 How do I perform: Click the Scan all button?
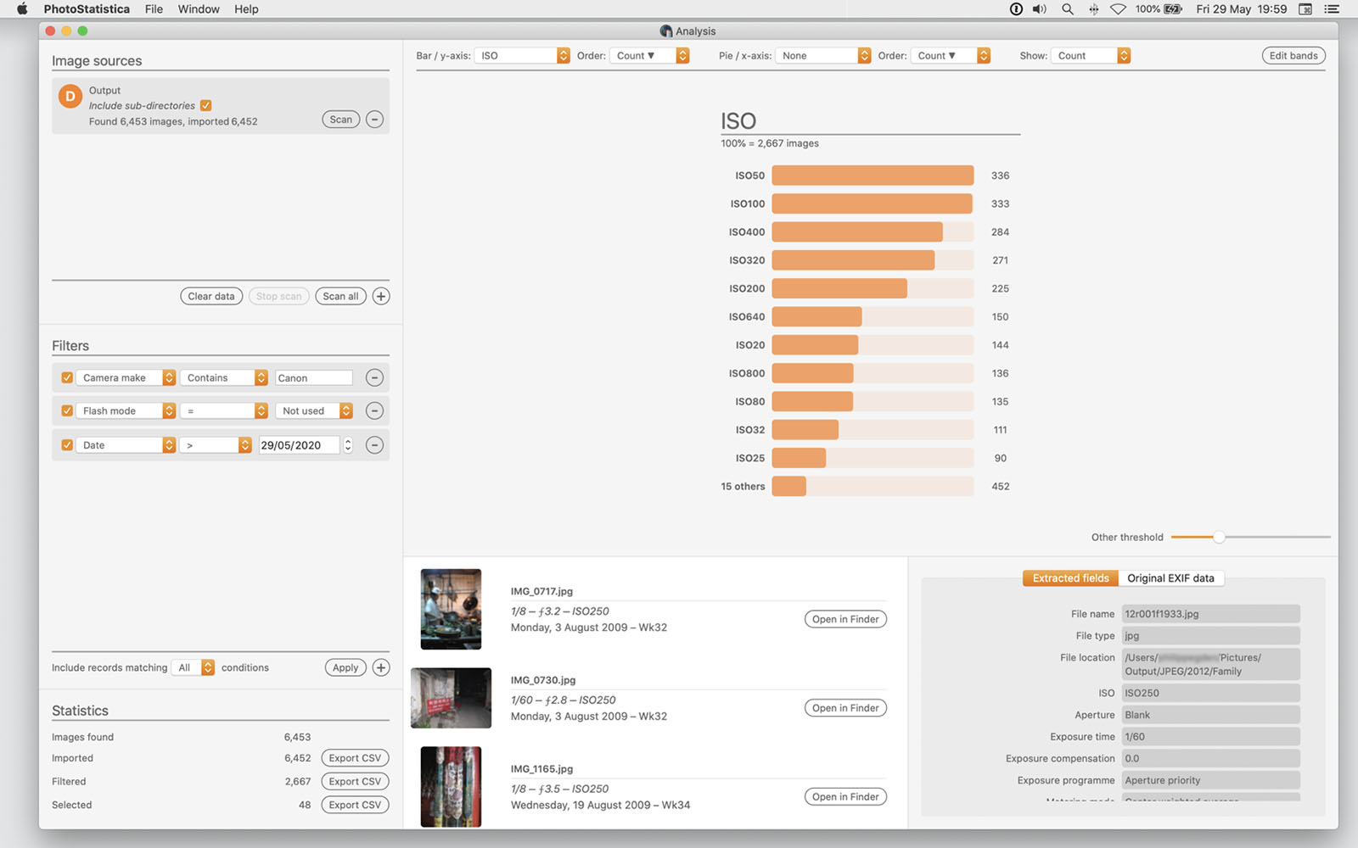pos(340,296)
